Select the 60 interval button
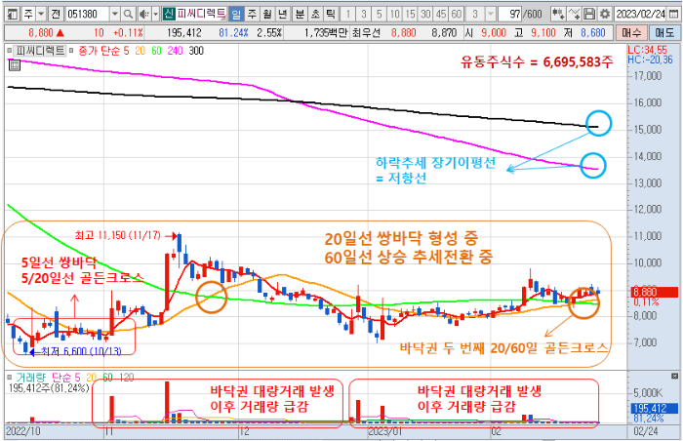Image resolution: width=683 pixels, height=441 pixels. point(457,15)
